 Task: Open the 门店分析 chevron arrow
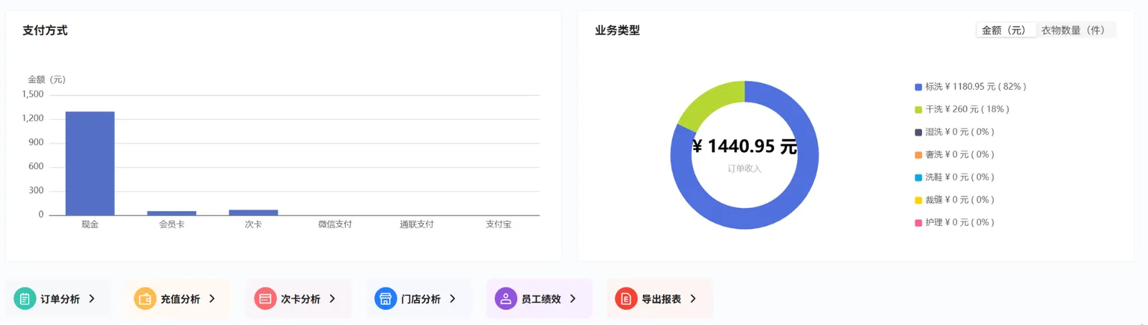tap(453, 298)
